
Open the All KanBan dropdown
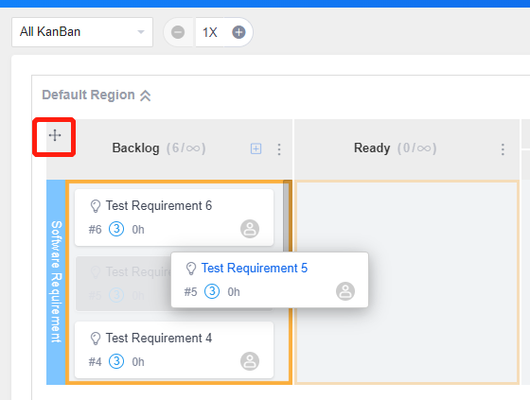point(82,32)
